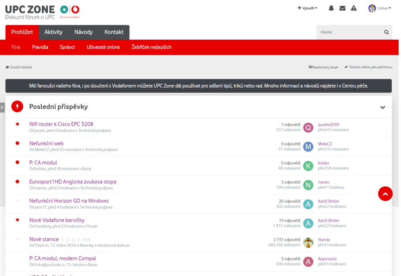
Task: Click the UPC ZONE logo
Action: tap(30, 12)
